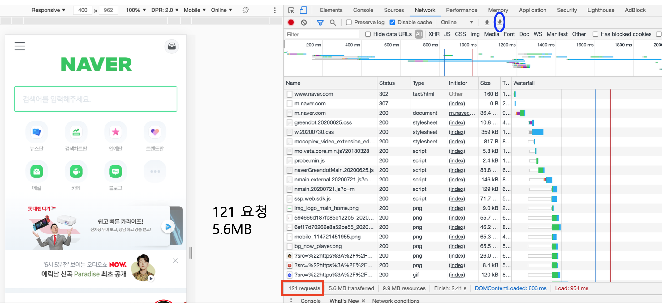This screenshot has height=303, width=662.
Task: Sort requests by Waterfall column
Action: [587, 83]
